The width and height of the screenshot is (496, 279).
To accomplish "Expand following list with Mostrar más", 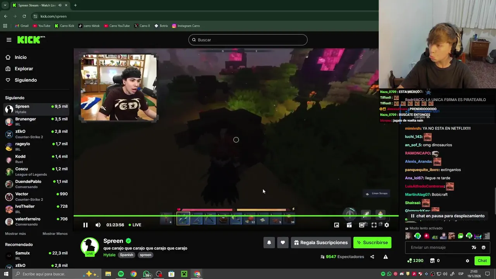I will point(15,234).
